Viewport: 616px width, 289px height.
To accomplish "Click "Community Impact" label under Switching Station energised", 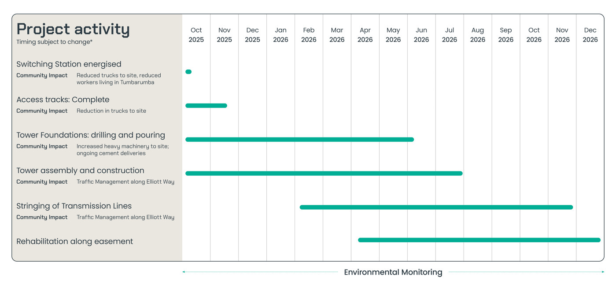I will pyautogui.click(x=42, y=75).
